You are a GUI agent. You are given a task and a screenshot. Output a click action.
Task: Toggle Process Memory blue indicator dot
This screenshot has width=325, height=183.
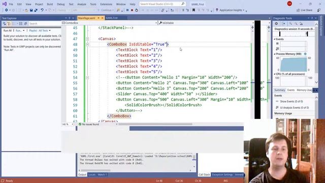click(305, 54)
